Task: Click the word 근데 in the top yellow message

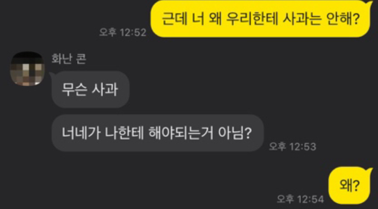Action: click(x=174, y=18)
